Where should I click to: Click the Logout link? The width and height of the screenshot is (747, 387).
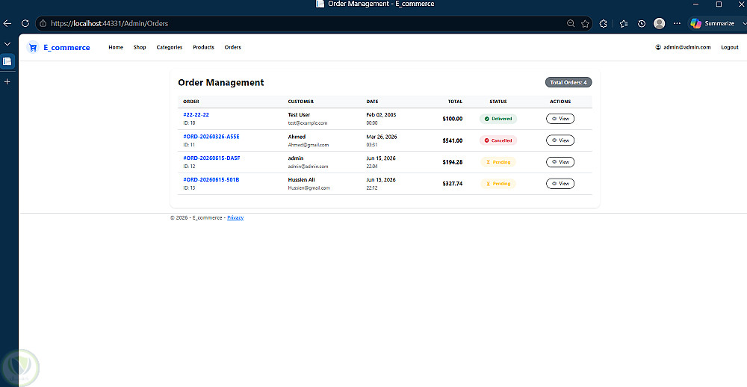729,47
